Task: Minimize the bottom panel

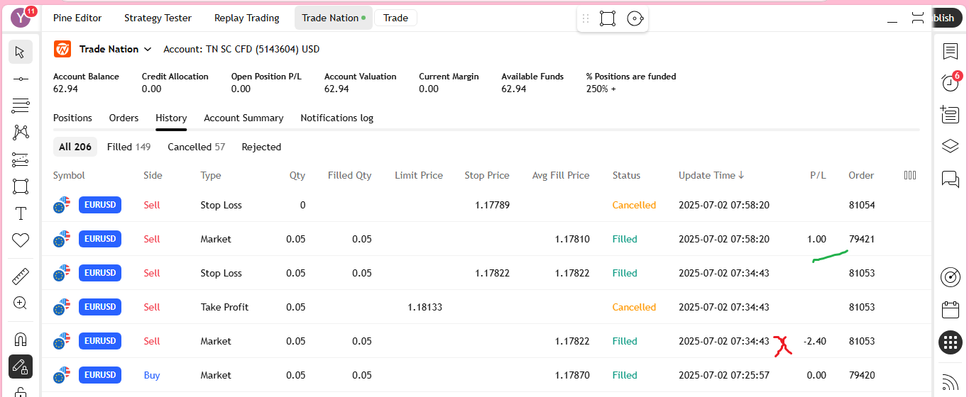Action: tap(892, 19)
